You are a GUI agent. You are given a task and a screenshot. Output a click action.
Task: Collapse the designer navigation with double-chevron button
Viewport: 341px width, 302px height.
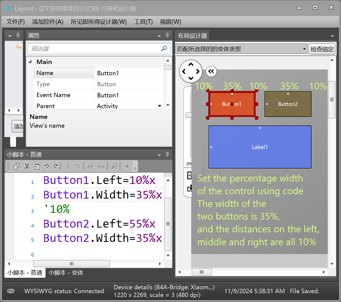211,71
